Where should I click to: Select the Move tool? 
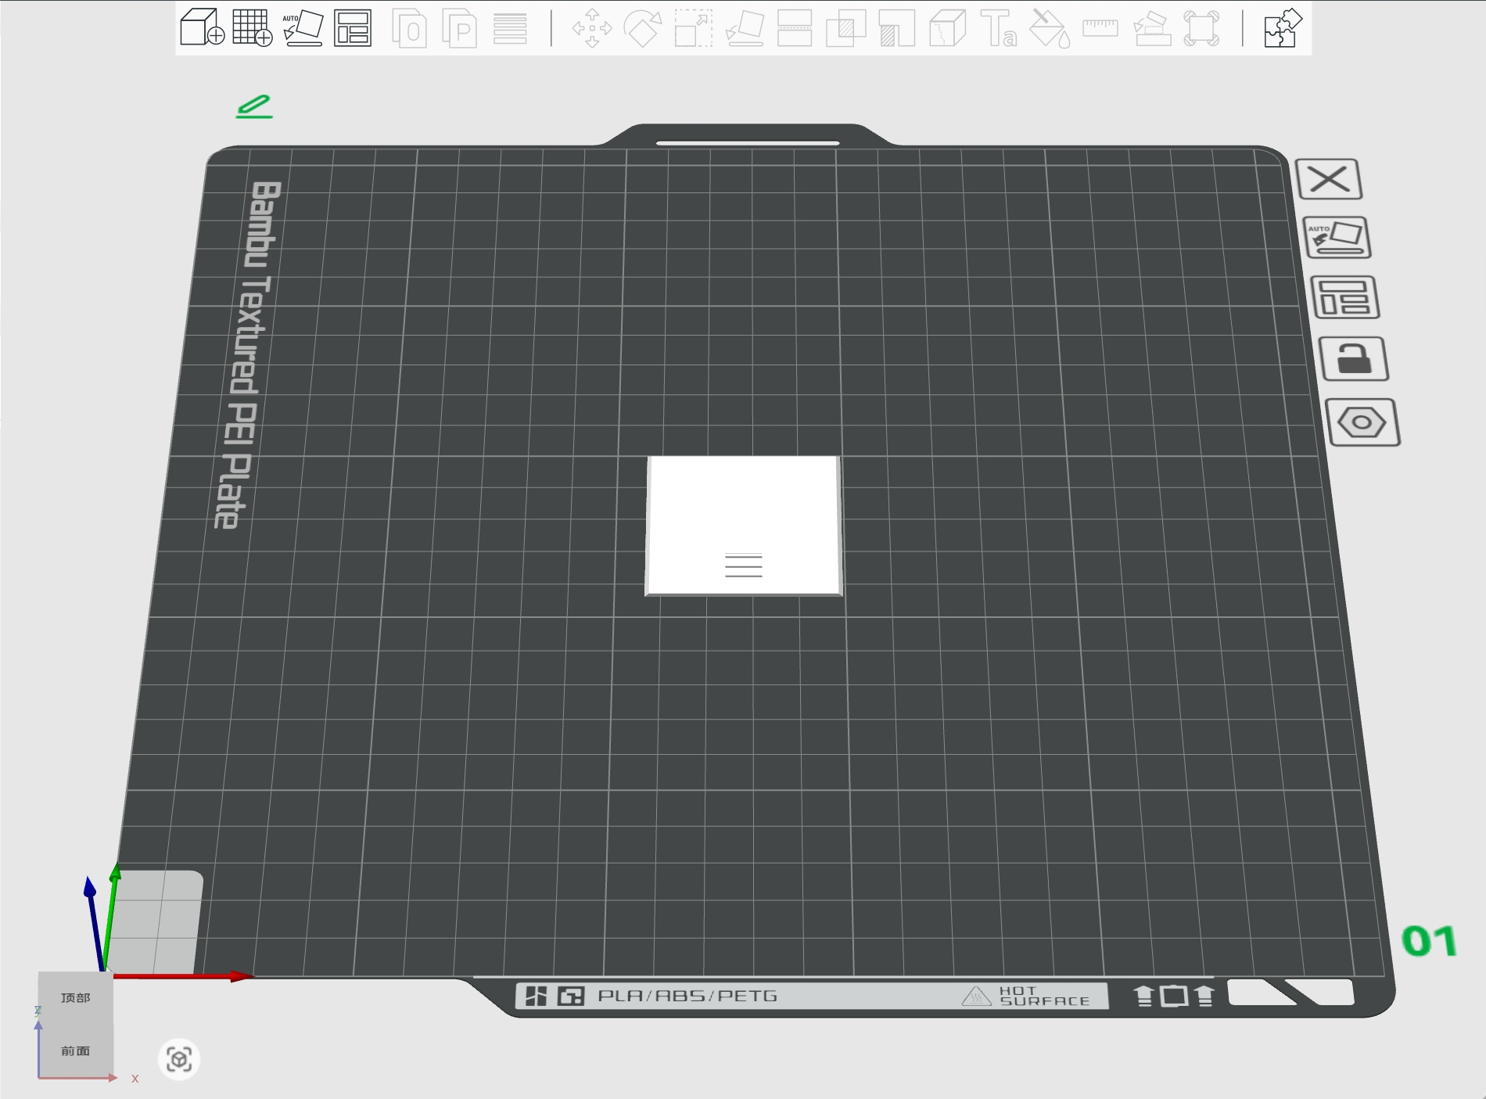coord(592,28)
